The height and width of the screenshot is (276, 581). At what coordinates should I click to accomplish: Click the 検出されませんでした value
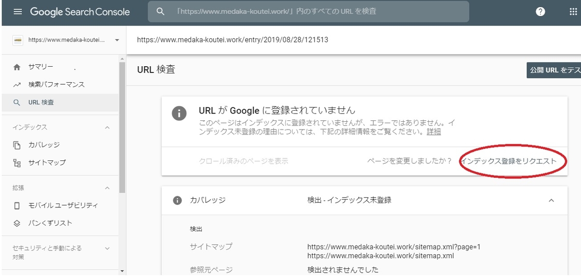[x=343, y=270]
